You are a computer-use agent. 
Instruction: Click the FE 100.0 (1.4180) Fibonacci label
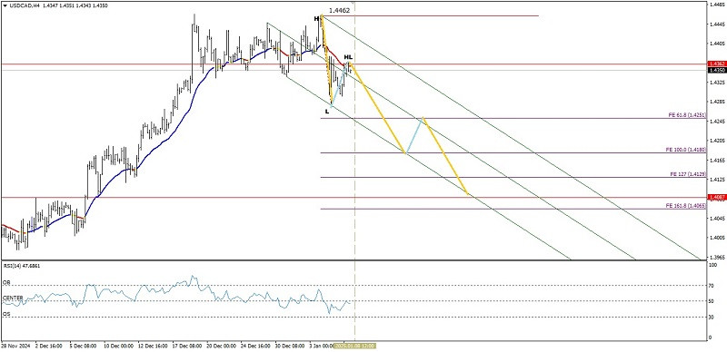[x=686, y=150]
